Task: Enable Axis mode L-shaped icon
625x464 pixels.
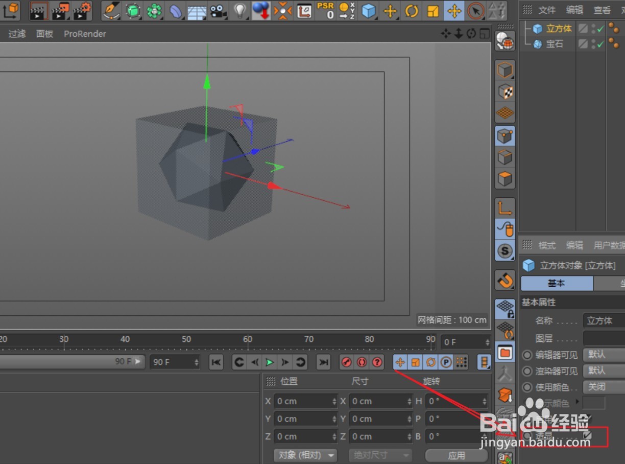Action: pyautogui.click(x=505, y=207)
